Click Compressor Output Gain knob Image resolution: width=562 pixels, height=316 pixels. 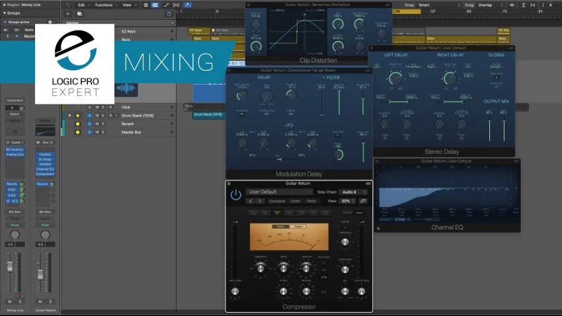tap(361, 292)
